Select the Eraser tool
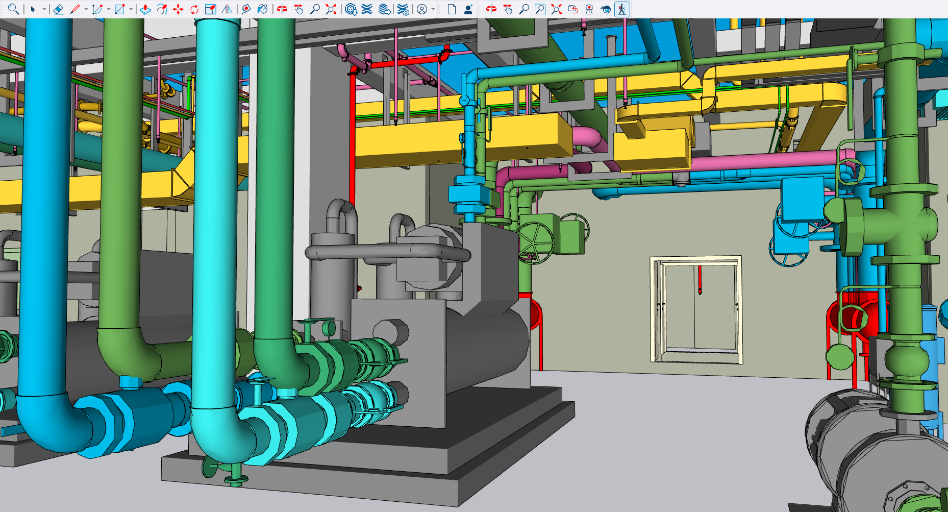The height and width of the screenshot is (512, 948). [58, 9]
